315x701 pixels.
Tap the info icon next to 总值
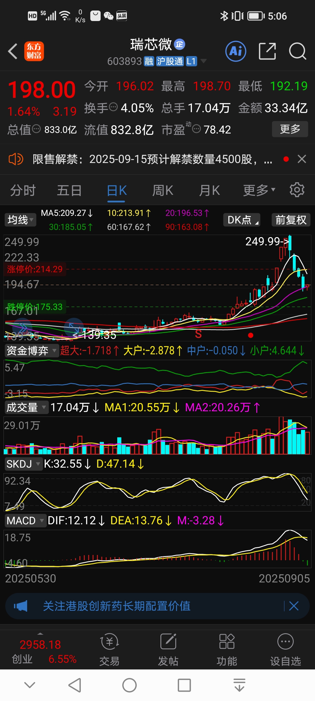36,129
